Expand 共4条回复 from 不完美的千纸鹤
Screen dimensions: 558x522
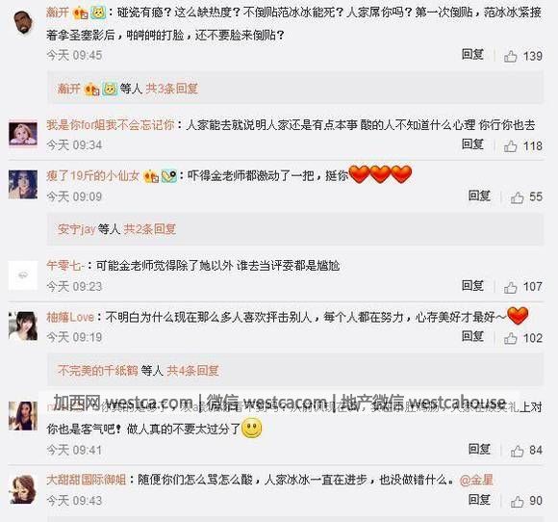click(x=192, y=371)
